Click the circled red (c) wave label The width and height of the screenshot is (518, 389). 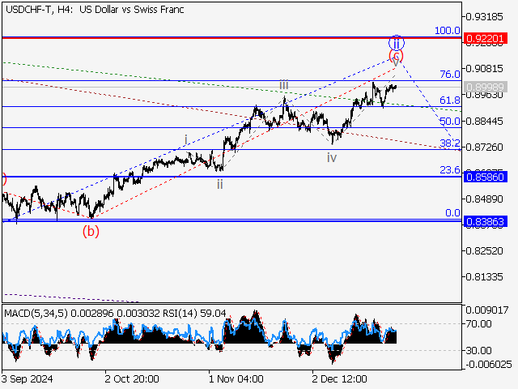(x=396, y=57)
